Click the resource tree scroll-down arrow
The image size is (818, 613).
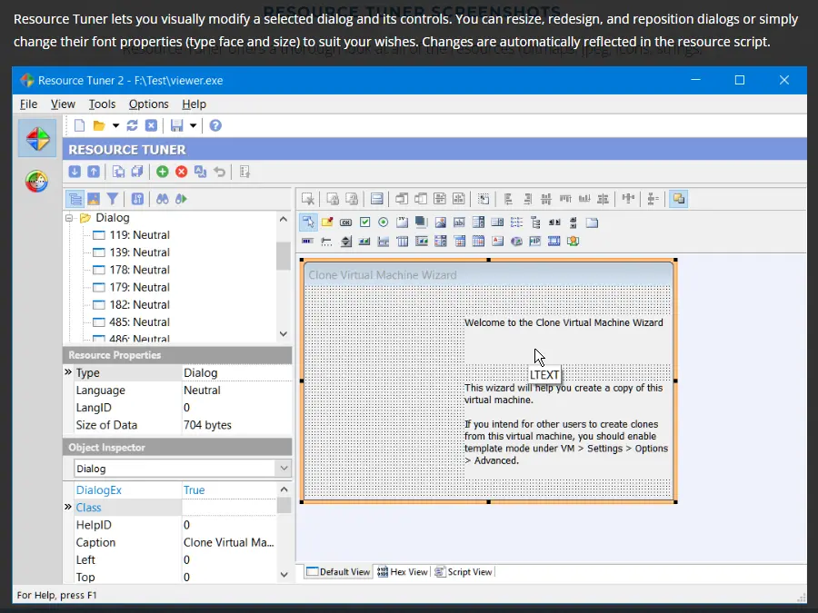[284, 333]
